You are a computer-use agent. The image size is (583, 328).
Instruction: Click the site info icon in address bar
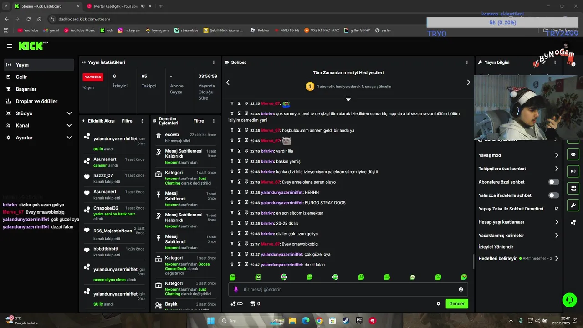click(x=53, y=19)
